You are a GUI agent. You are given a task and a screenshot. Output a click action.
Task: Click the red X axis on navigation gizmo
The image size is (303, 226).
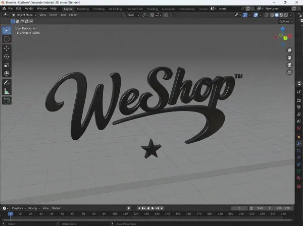[x=290, y=36]
